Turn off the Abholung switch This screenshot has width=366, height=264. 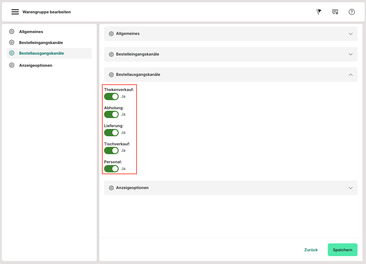pos(111,114)
